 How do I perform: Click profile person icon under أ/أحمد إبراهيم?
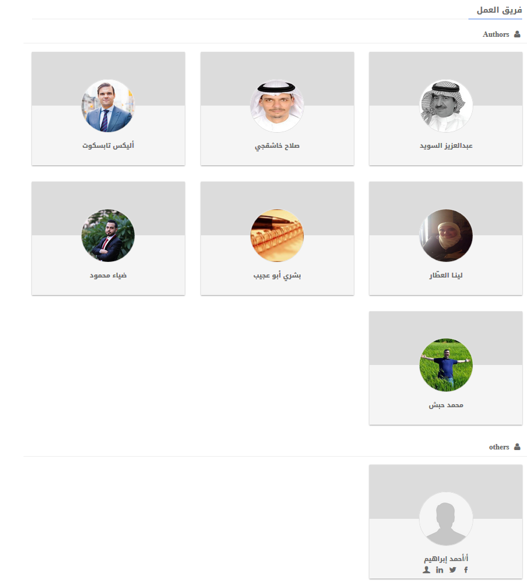tap(426, 570)
